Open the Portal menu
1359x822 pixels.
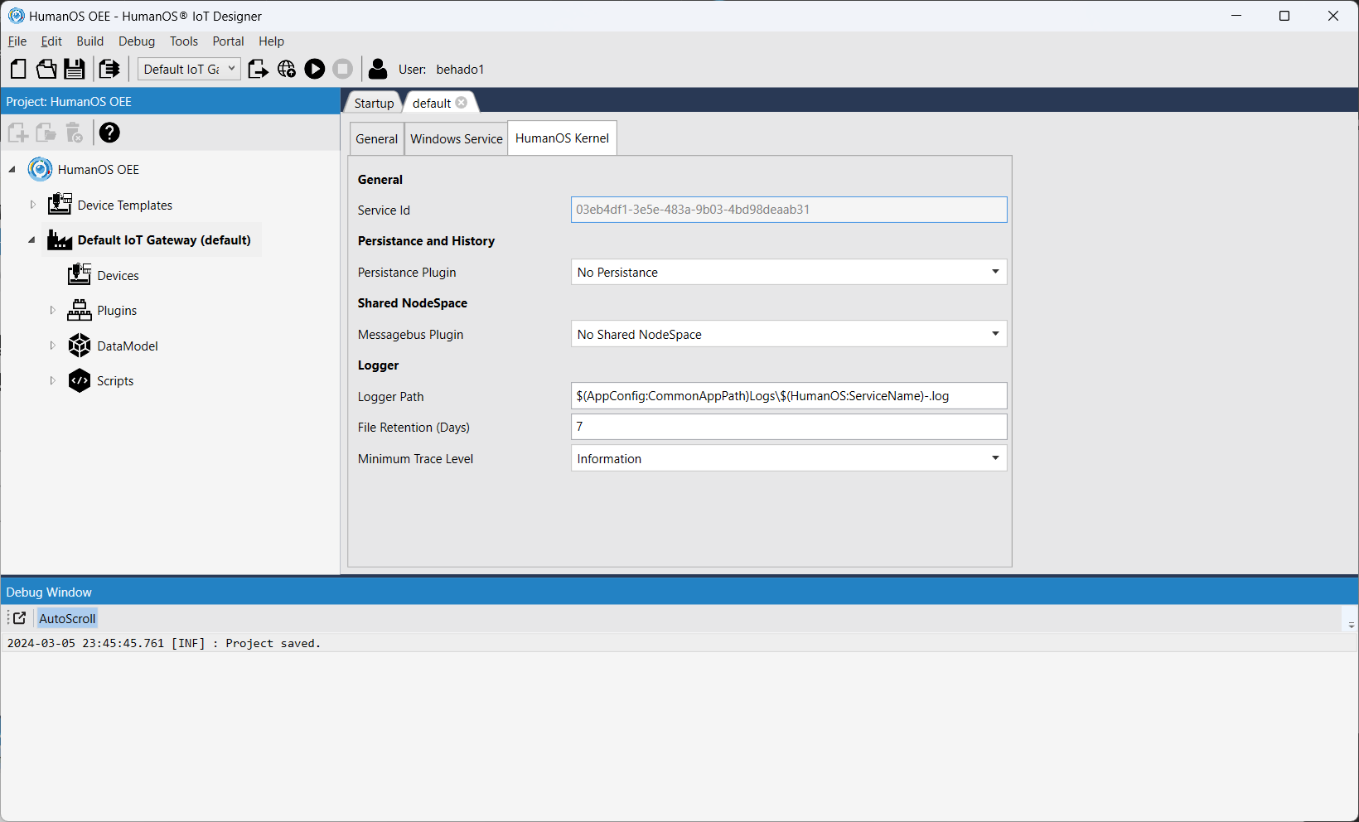pyautogui.click(x=228, y=41)
